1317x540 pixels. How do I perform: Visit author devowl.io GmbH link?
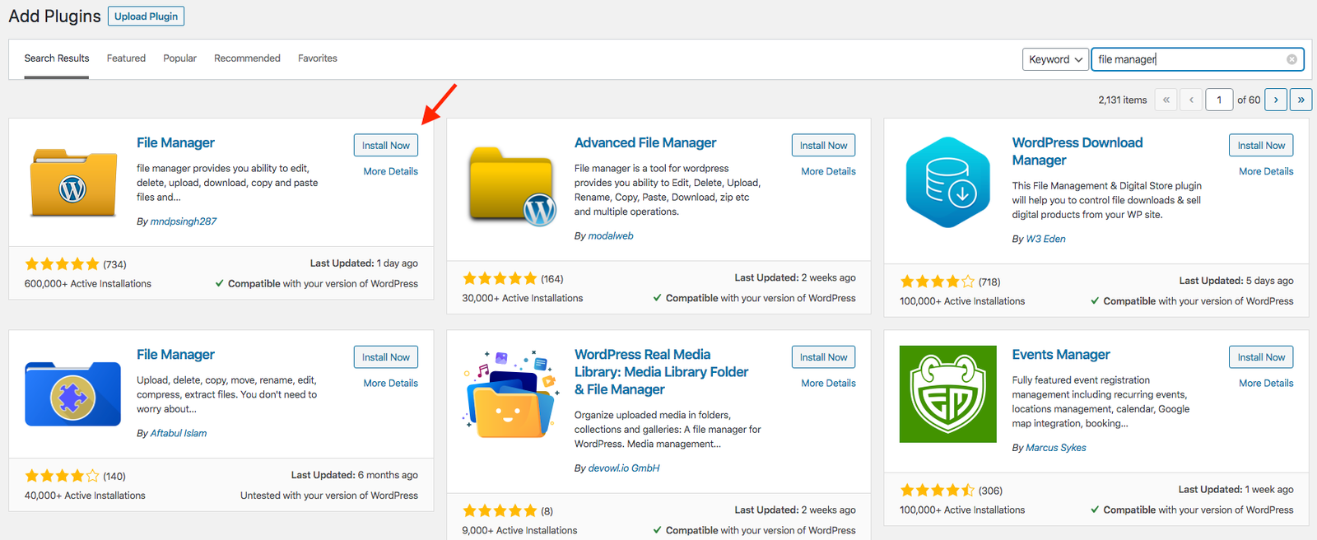click(624, 468)
